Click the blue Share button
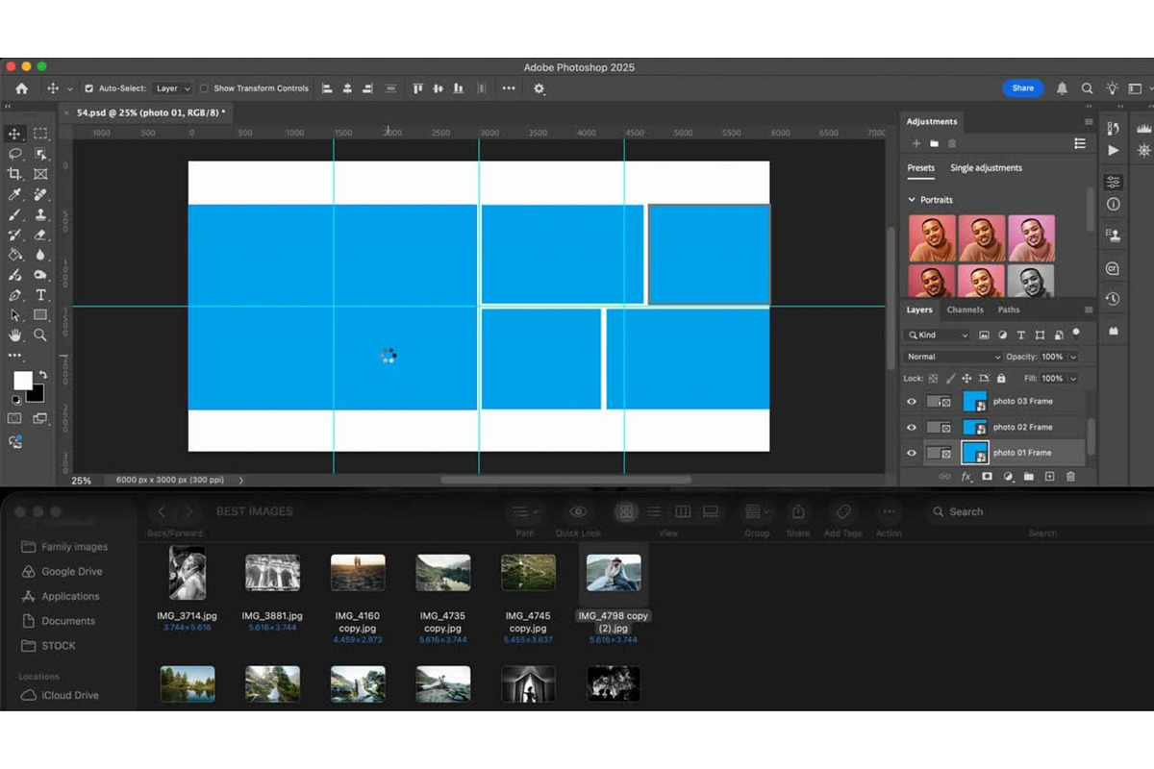 pyautogui.click(x=1023, y=88)
